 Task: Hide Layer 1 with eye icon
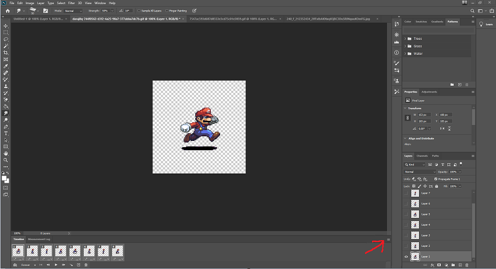point(406,257)
